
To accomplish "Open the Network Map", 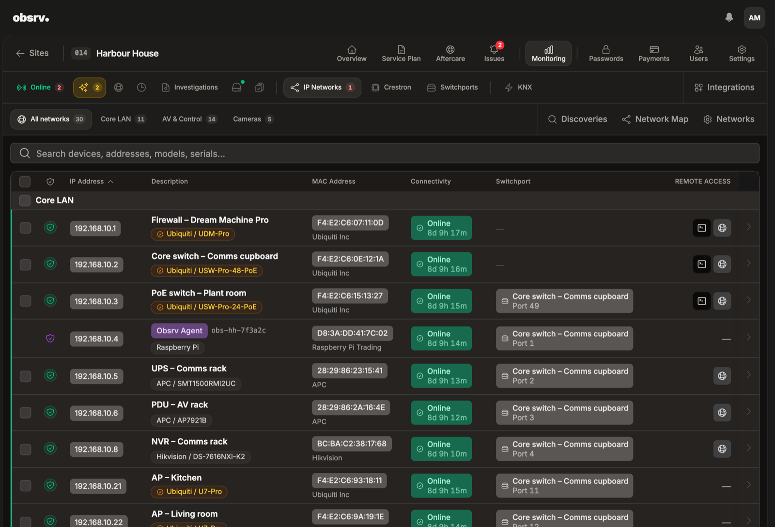I will (655, 119).
